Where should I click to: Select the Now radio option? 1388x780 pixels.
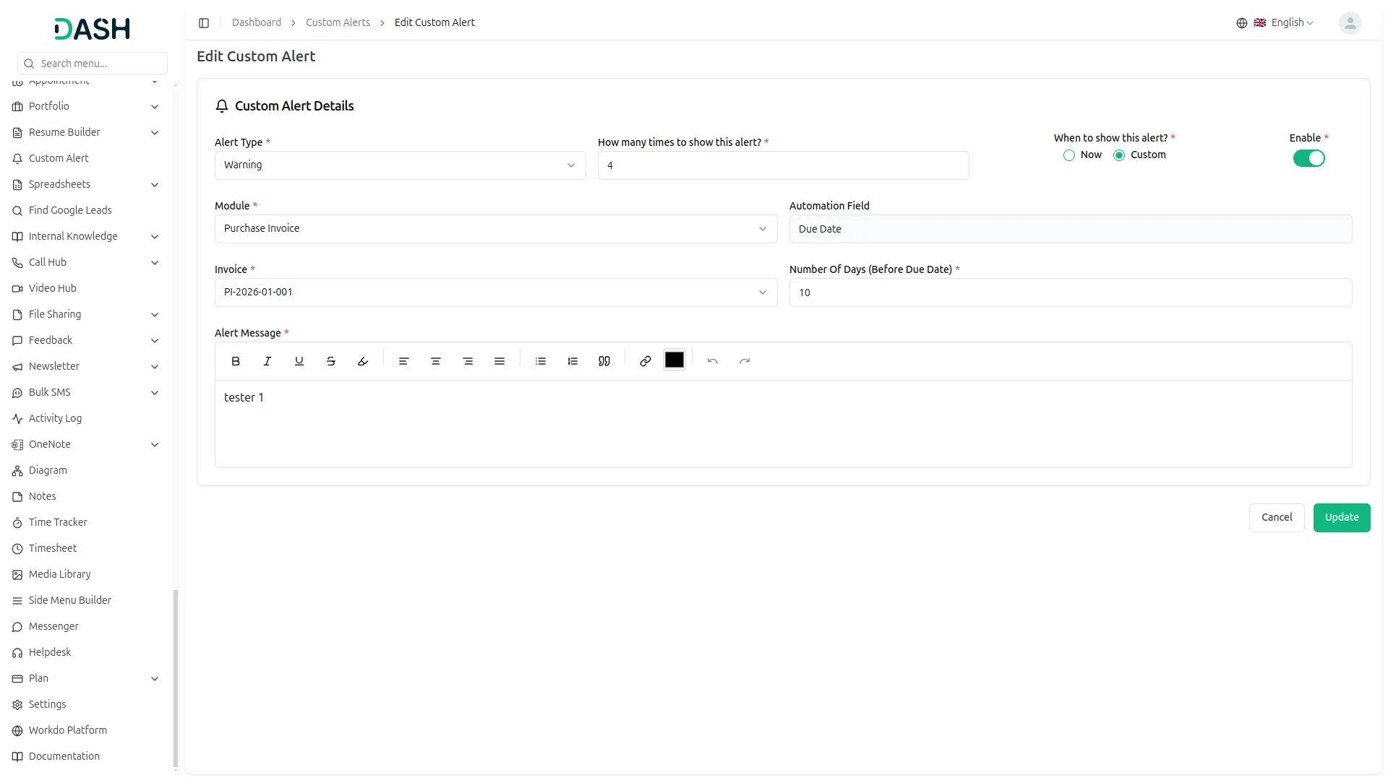click(1069, 155)
